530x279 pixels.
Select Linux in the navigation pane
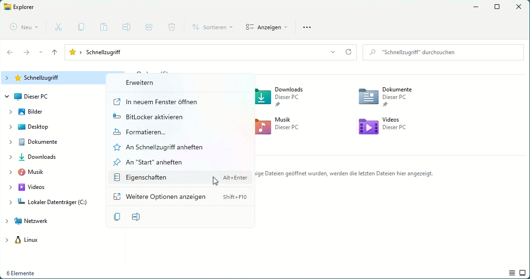tap(31, 240)
